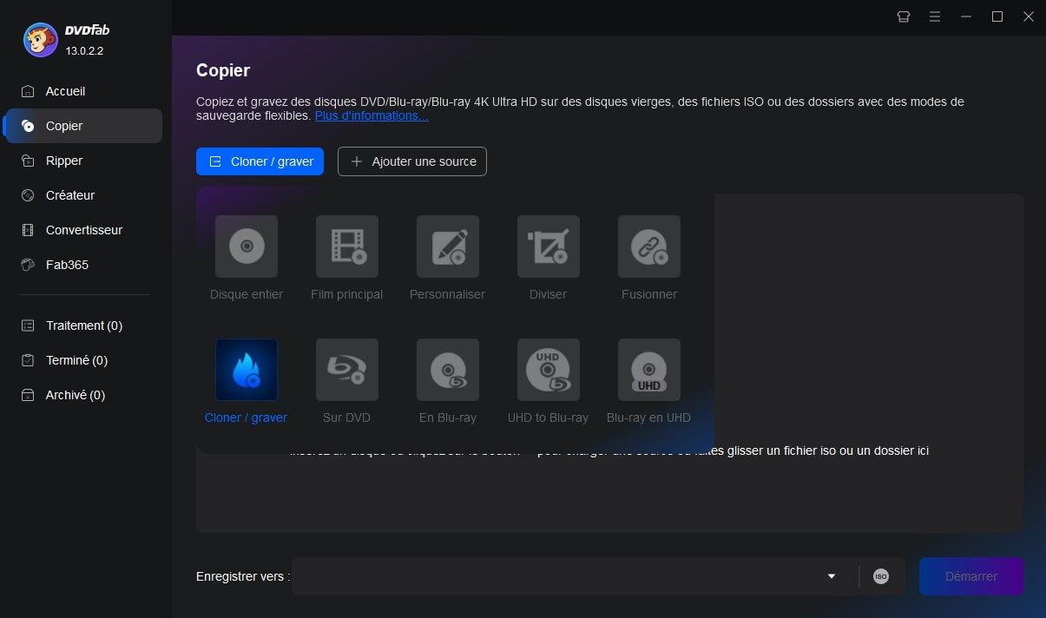Click the ISO output icon

pyautogui.click(x=881, y=576)
